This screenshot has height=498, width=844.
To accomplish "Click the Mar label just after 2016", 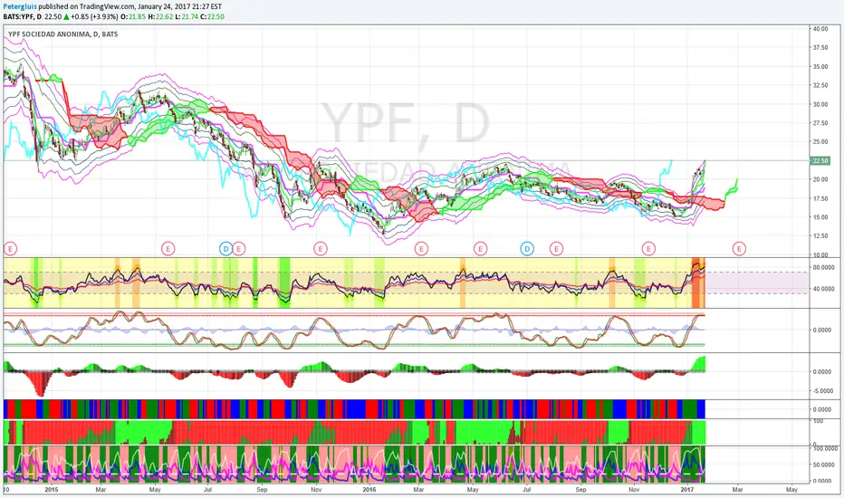I will click(x=418, y=490).
